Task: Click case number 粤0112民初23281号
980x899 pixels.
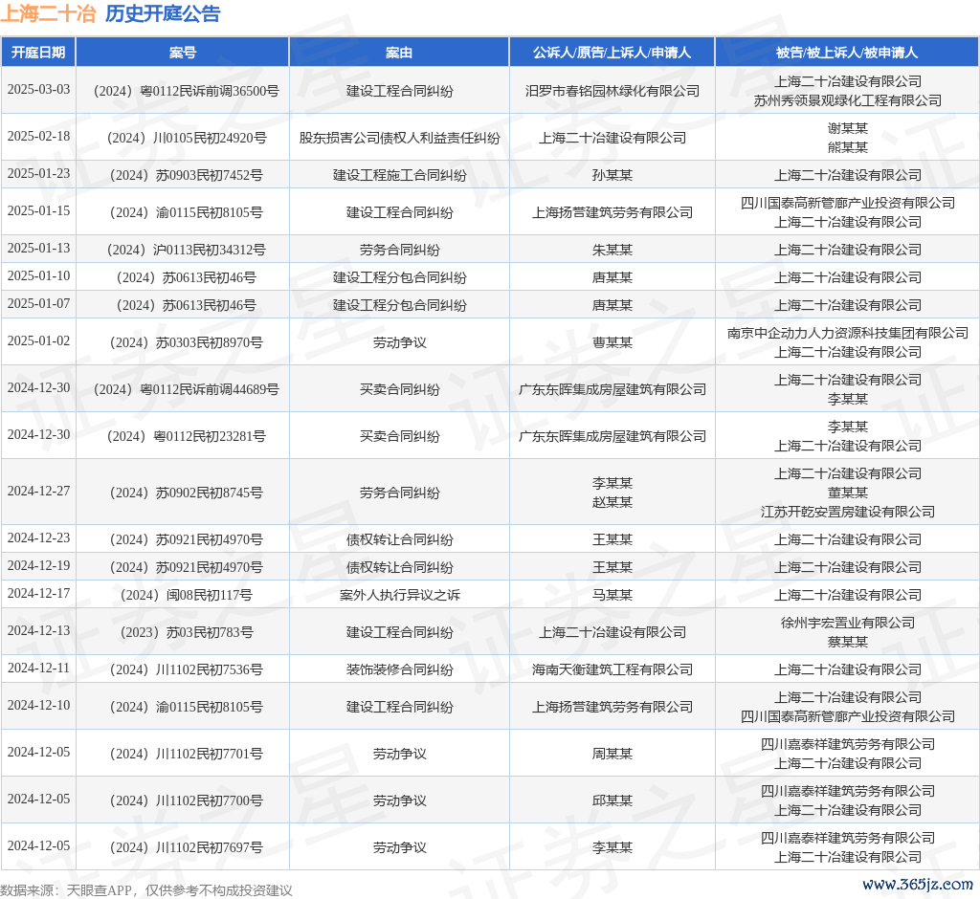Action: (x=187, y=437)
